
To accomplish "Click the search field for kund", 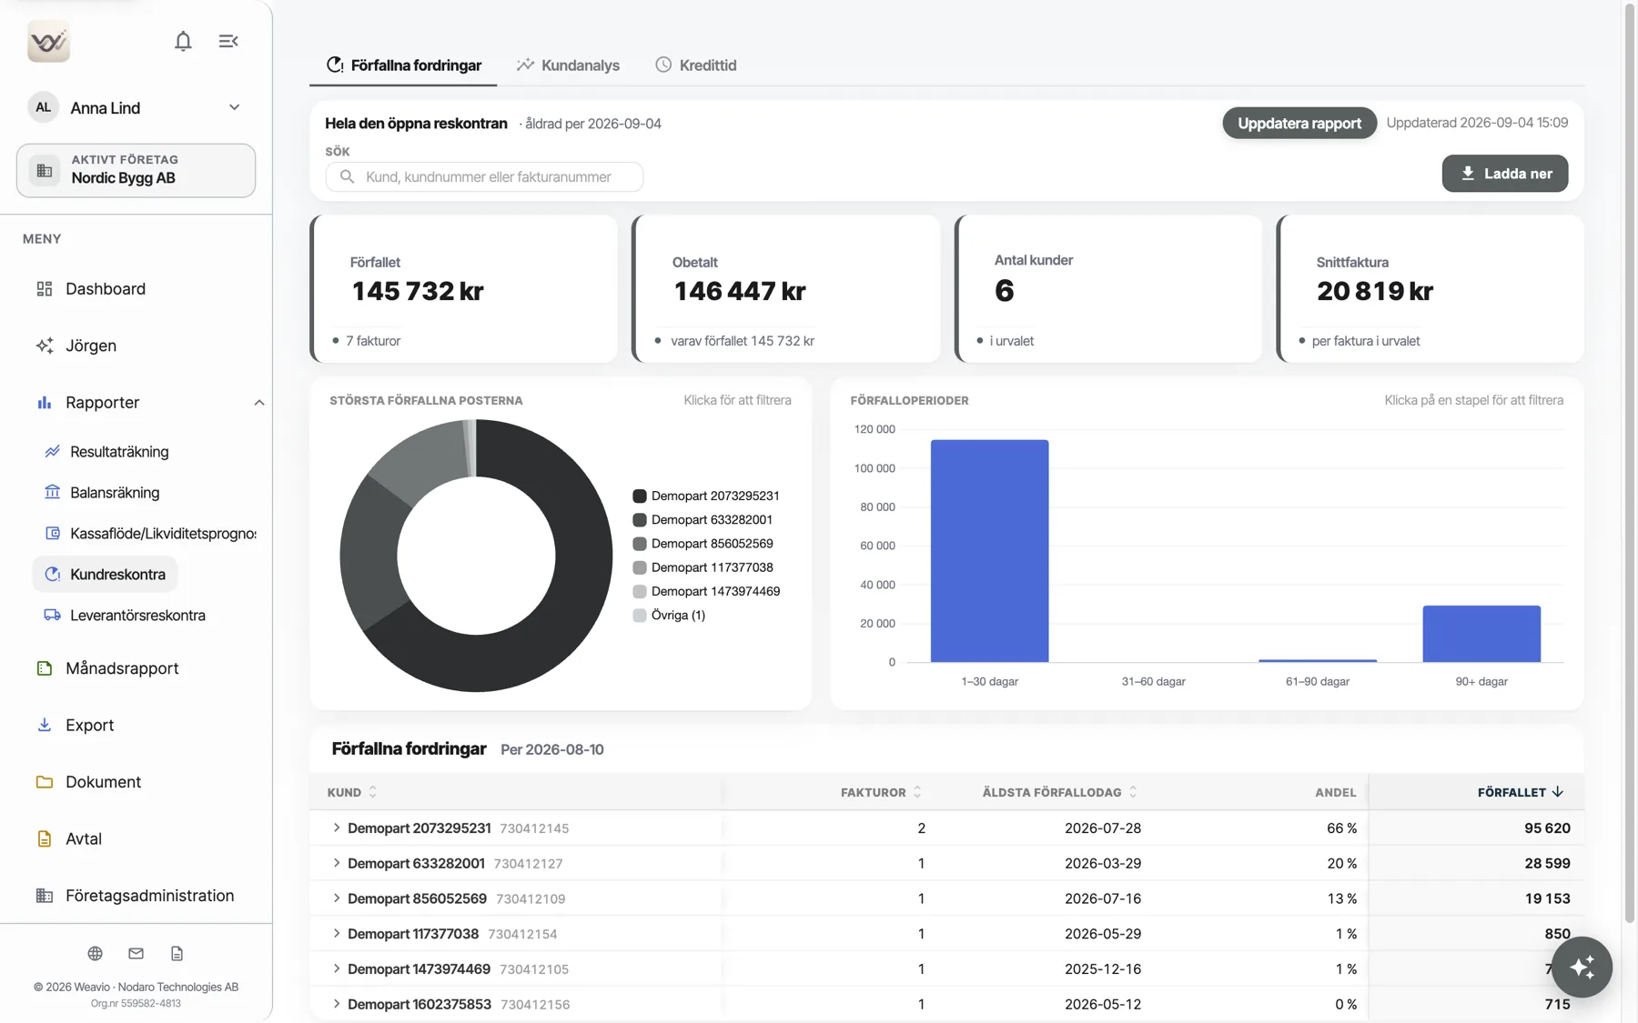I will [484, 176].
